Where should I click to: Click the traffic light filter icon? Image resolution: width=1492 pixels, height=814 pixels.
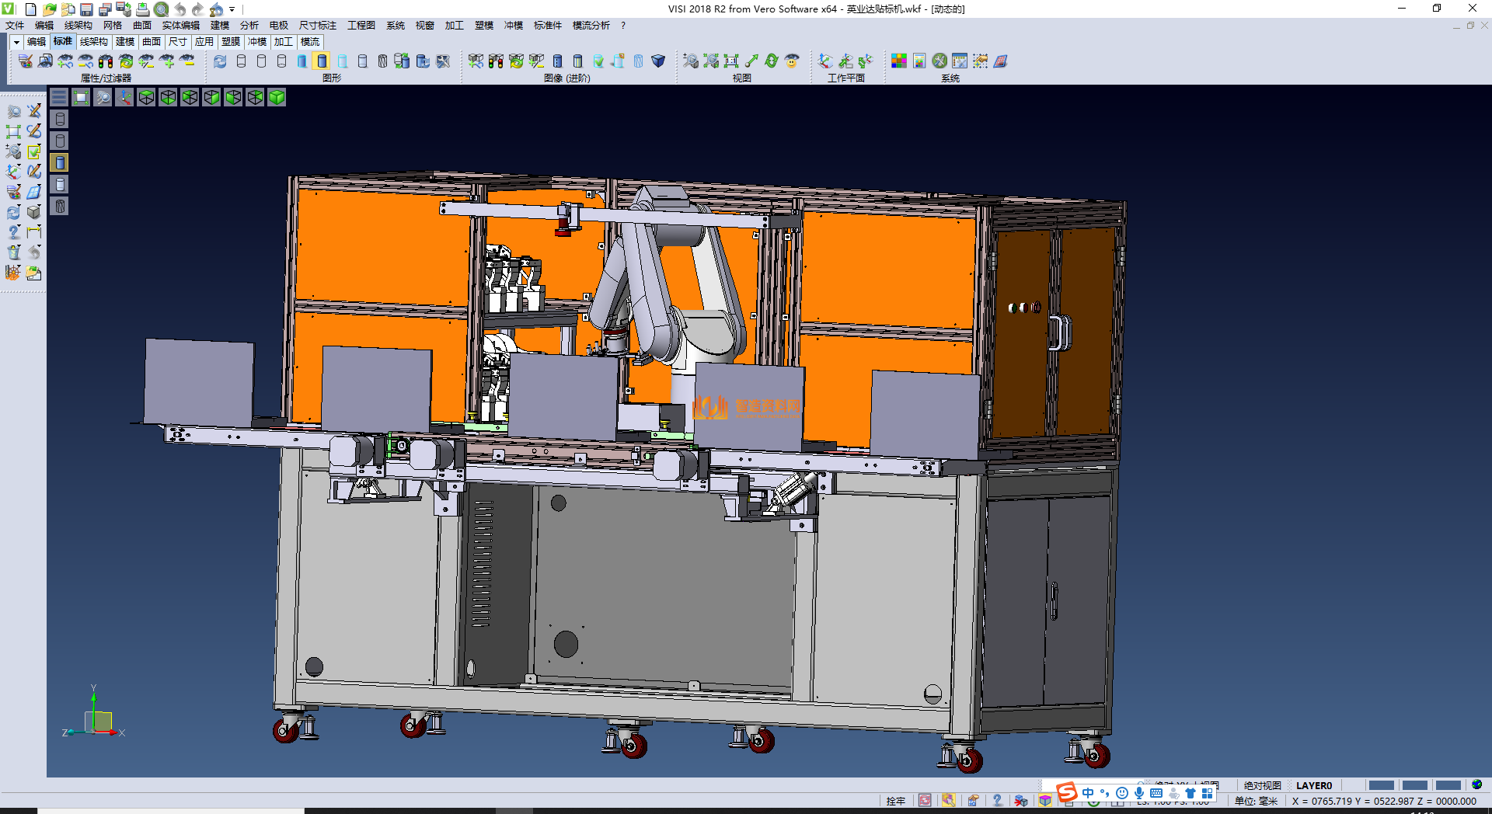tap(106, 61)
